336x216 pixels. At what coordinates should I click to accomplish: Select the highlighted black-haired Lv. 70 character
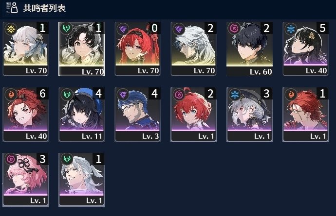[82, 49]
